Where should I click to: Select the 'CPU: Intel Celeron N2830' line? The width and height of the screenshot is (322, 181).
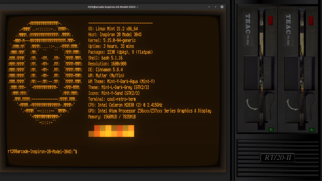[125, 105]
